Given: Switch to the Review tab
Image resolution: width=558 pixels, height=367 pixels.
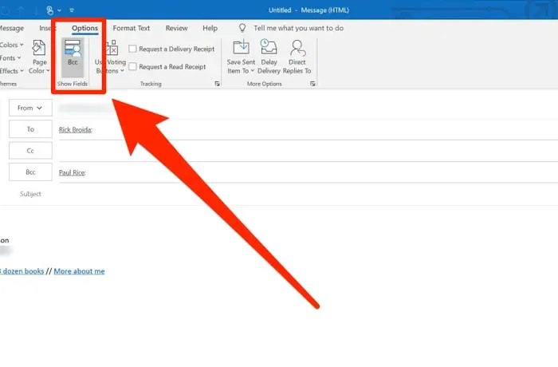Looking at the screenshot, I should (x=176, y=28).
